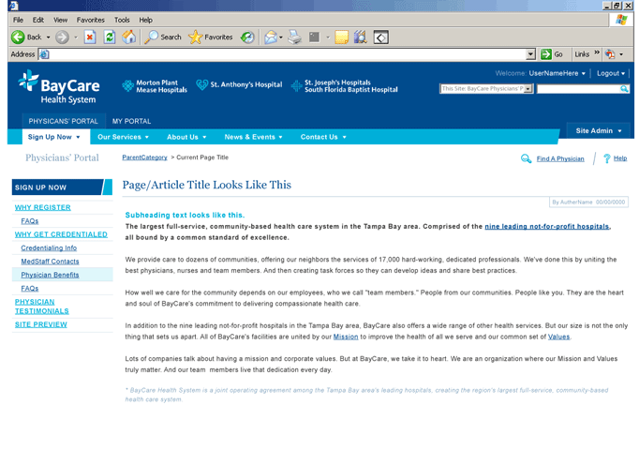Image resolution: width=639 pixels, height=465 pixels.
Task: Switch to the MY PORTAL tab
Action: click(x=131, y=121)
